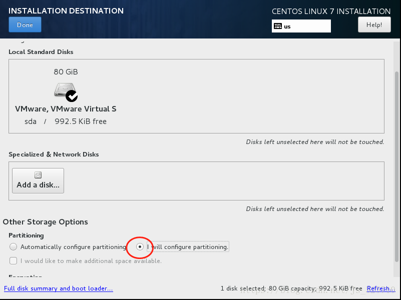The height and width of the screenshot is (300, 401).
Task: Click the blue Done button
Action: [25, 25]
